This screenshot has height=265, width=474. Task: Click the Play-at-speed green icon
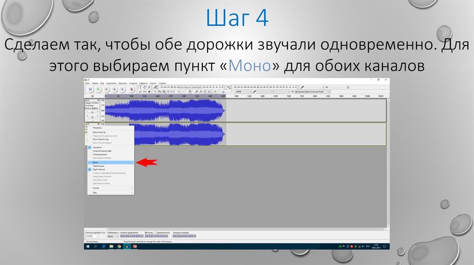point(216,92)
